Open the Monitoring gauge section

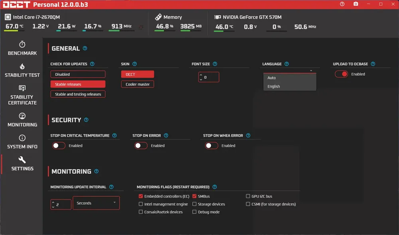[22, 120]
